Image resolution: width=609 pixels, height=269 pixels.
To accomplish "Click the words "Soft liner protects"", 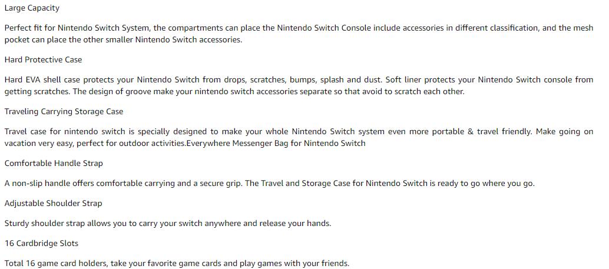I will click(x=421, y=79).
